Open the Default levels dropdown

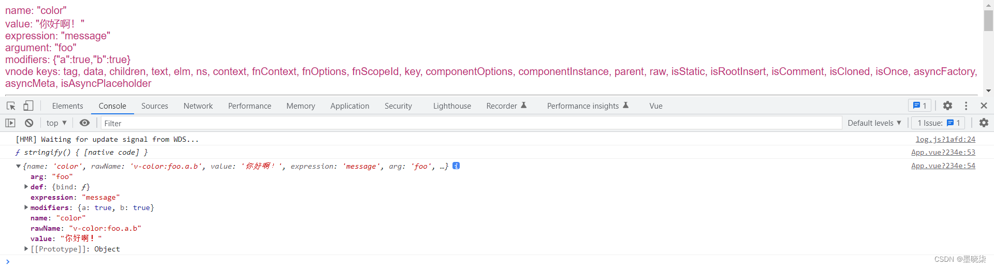[874, 123]
